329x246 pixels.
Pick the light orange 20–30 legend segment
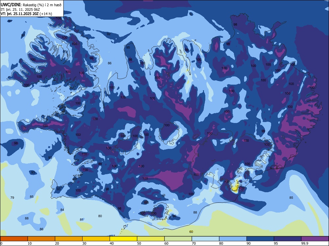click(x=69, y=239)
